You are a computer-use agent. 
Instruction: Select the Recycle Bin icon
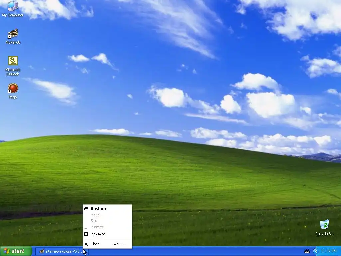[x=324, y=227]
